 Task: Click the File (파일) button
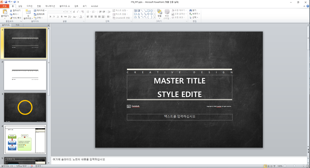(4, 6)
